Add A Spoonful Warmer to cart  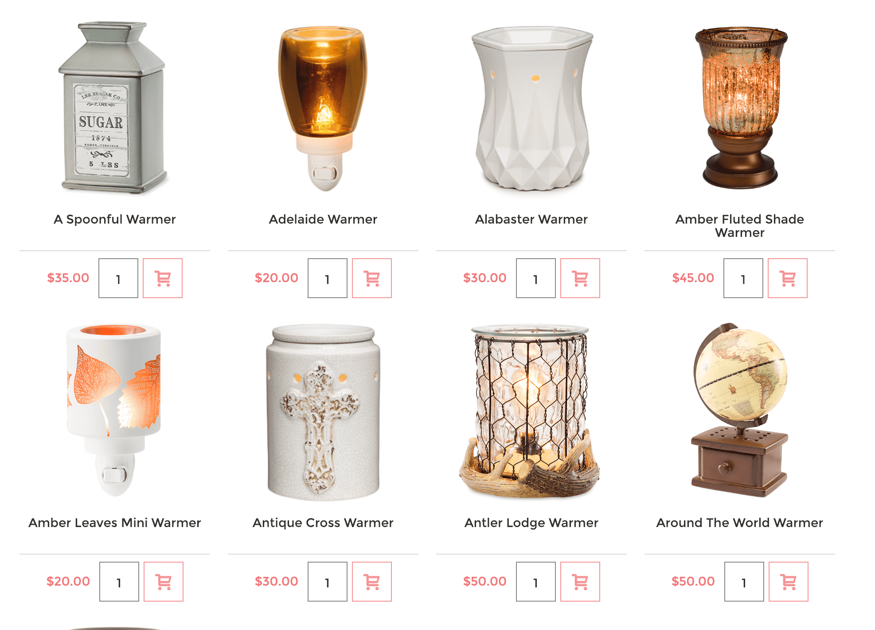click(163, 278)
